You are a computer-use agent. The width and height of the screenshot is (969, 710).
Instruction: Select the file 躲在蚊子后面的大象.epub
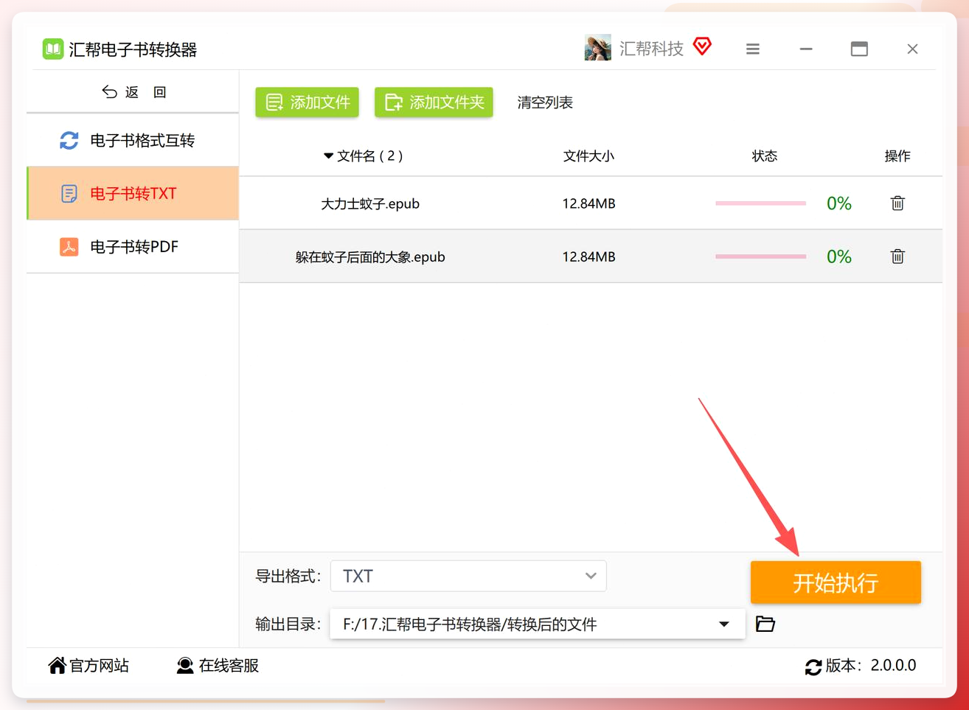(370, 257)
